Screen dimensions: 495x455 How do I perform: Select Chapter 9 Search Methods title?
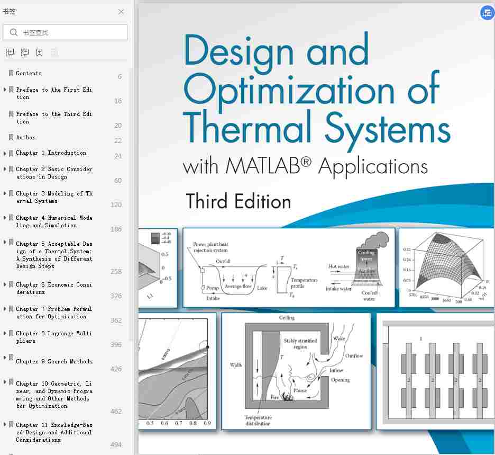click(x=54, y=361)
